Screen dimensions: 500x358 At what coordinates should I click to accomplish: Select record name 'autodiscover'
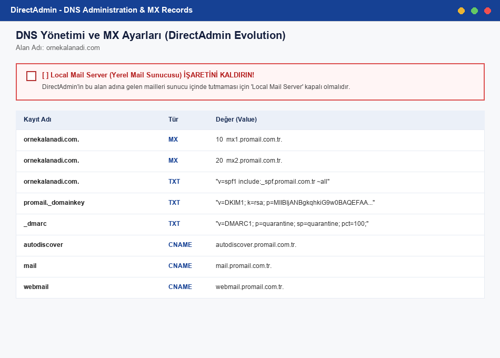43,245
